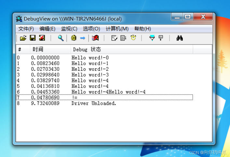Screen dimensions: 230x157
Task: Click the document with down-arrow toolbar icon
Action: click(123, 38)
